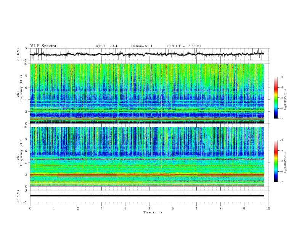Click the "0" label on the time axis
The width and height of the screenshot is (302, 234).
(30, 208)
